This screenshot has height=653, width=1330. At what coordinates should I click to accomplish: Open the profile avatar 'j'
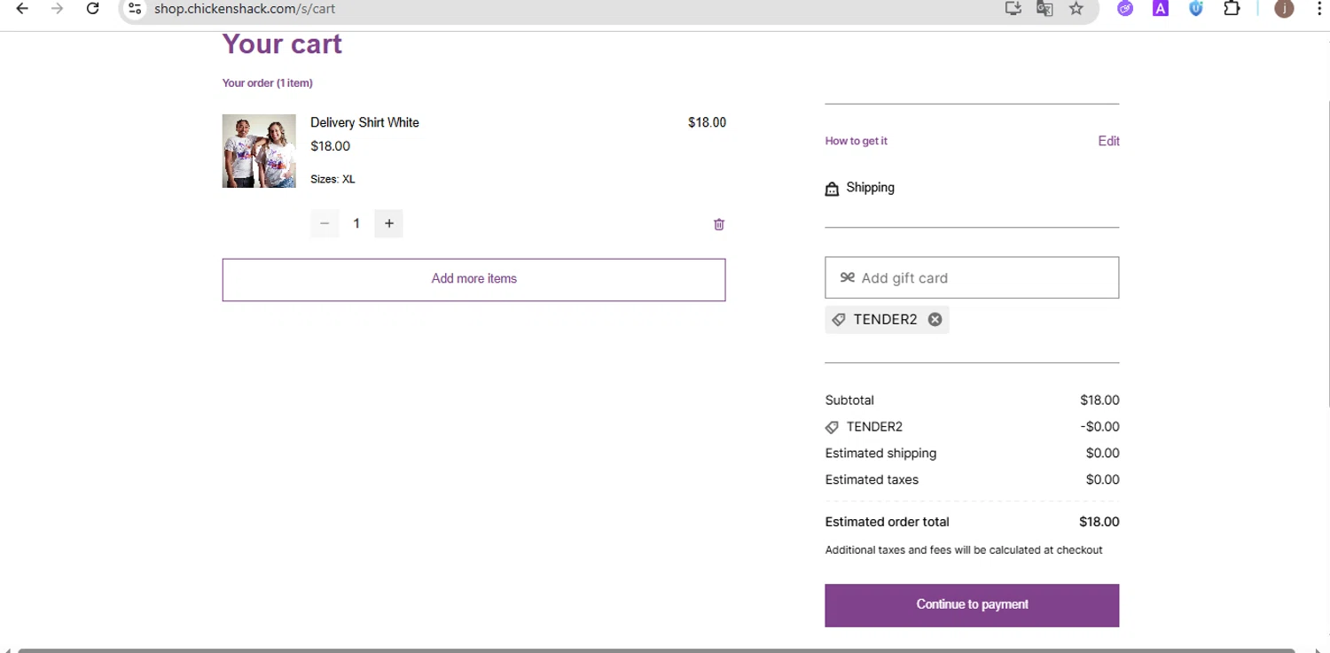point(1284,9)
